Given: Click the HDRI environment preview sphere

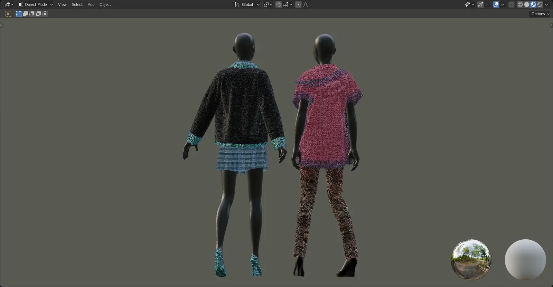Looking at the screenshot, I should click(x=471, y=259).
